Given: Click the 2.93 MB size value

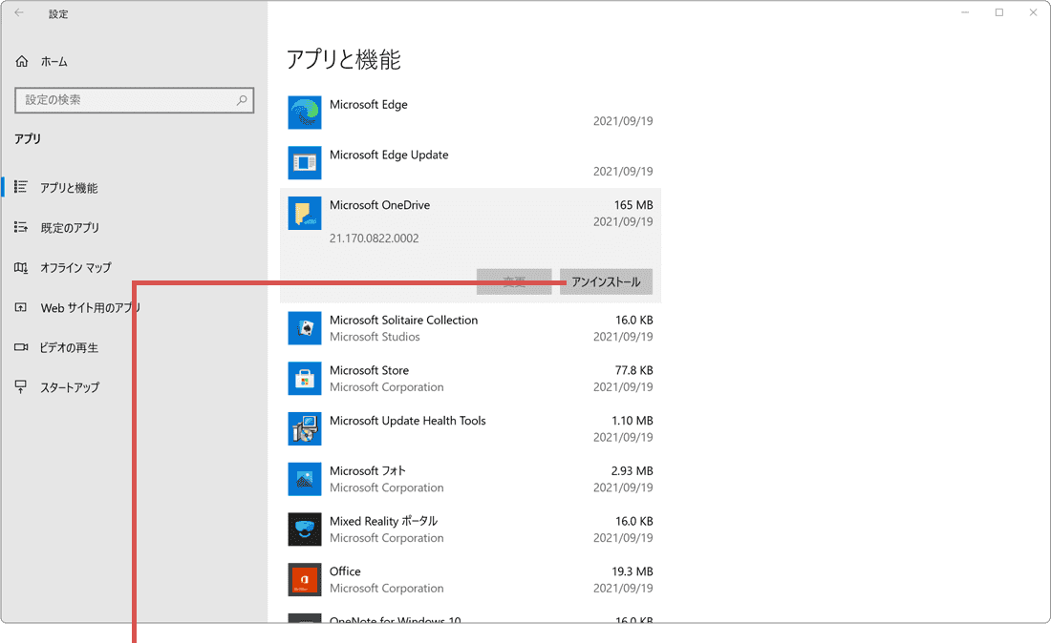Looking at the screenshot, I should coord(633,470).
